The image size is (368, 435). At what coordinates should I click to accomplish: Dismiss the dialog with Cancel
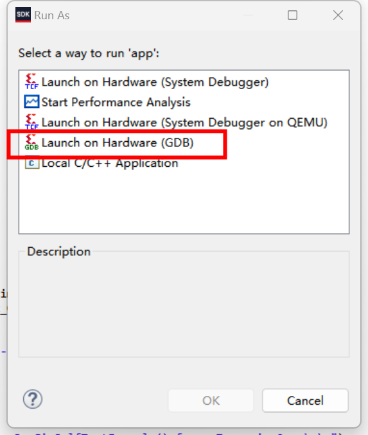[305, 400]
